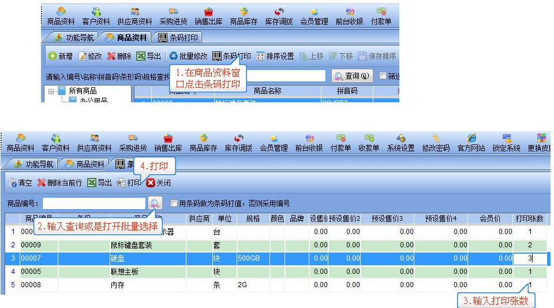Image resolution: width=554 pixels, height=308 pixels.
Task: Open 商品资料 in the lower window's main toolbar
Action: coord(21,143)
